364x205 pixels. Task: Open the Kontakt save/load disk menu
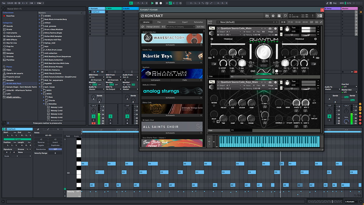click(267, 16)
